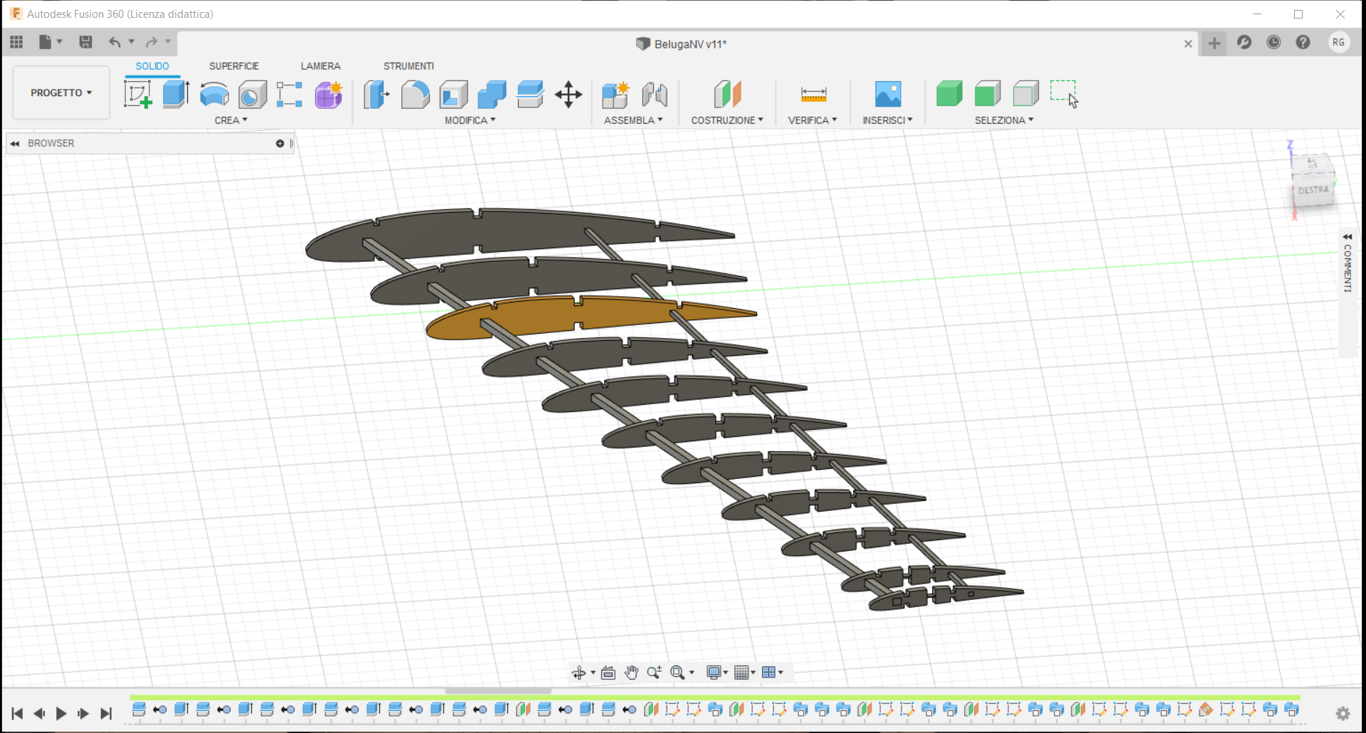Switch to the LAMIERA tab
The width and height of the screenshot is (1366, 733).
click(x=320, y=66)
